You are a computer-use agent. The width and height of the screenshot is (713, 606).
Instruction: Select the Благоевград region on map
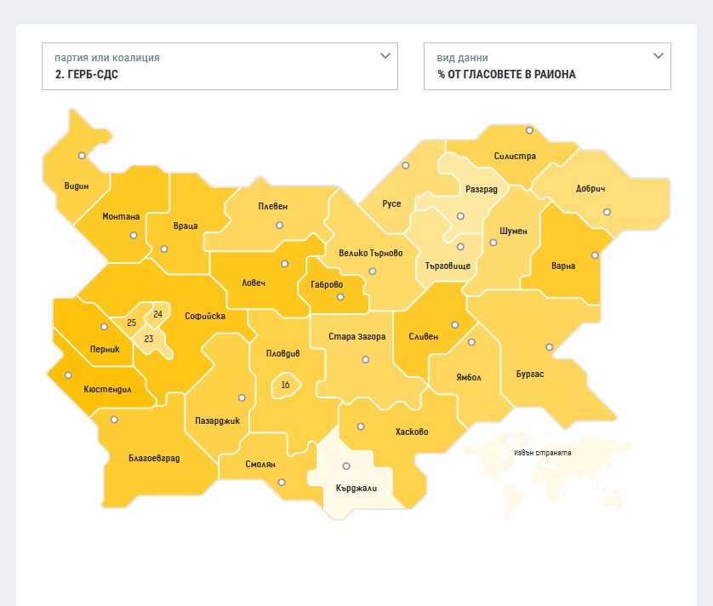coord(154,458)
